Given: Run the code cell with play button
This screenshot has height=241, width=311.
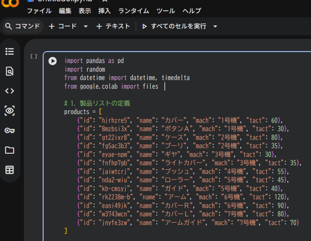Looking at the screenshot, I should (x=53, y=61).
